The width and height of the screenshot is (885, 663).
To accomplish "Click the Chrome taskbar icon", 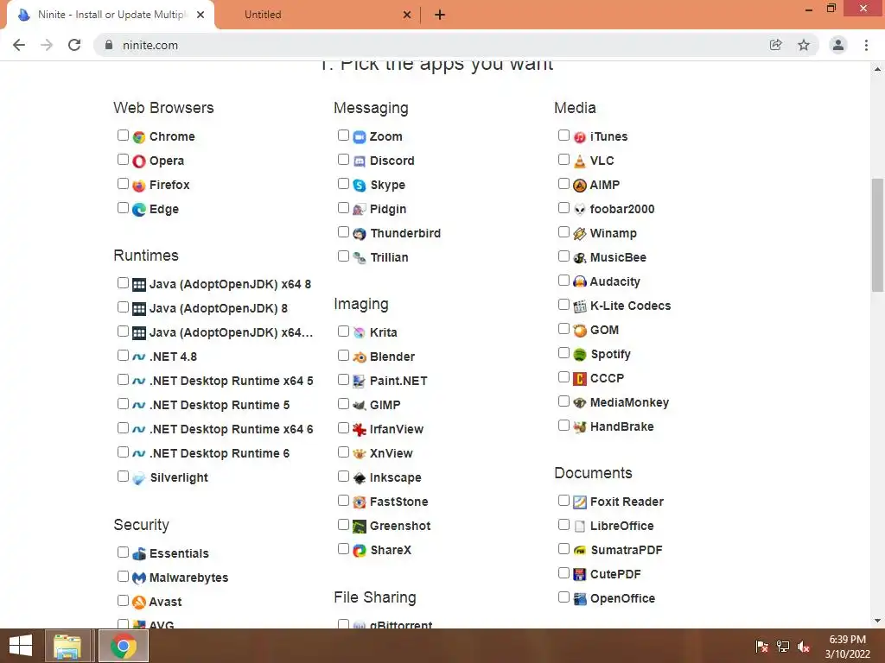I will coord(124,646).
